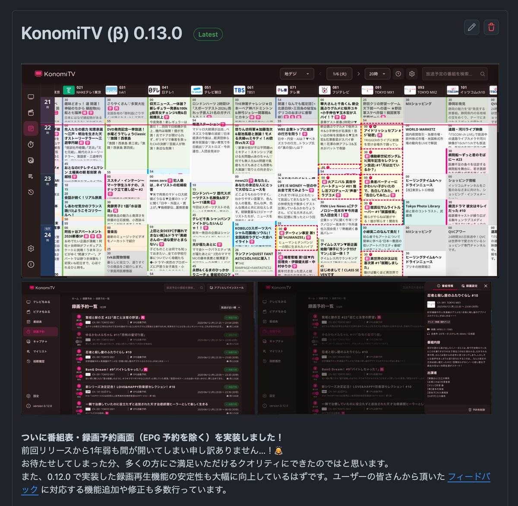Click the tv asahi channel logo in guide header

196,90
